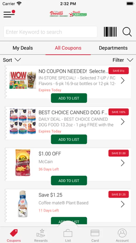The height and width of the screenshot is (243, 136).
Task: Open Coffee mate coupon details chevron
Action: (x=123, y=204)
